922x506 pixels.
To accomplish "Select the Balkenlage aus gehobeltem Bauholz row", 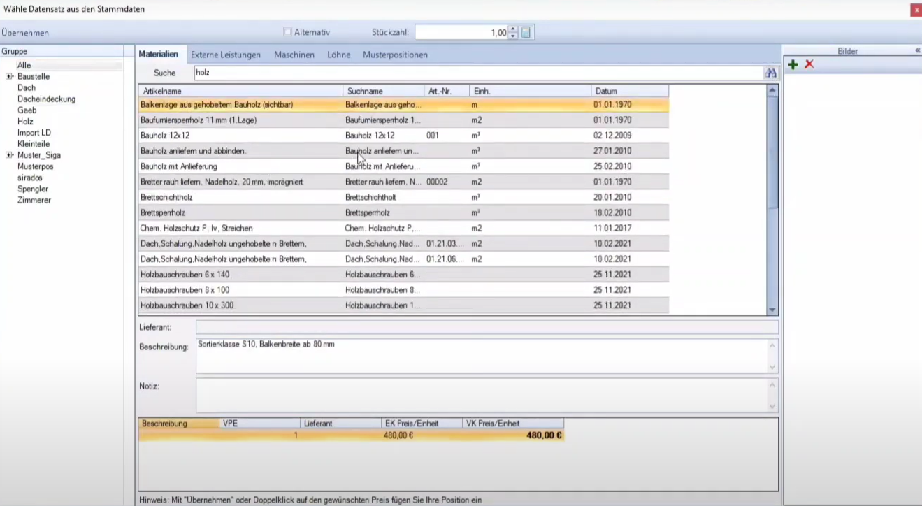I will tap(403, 105).
